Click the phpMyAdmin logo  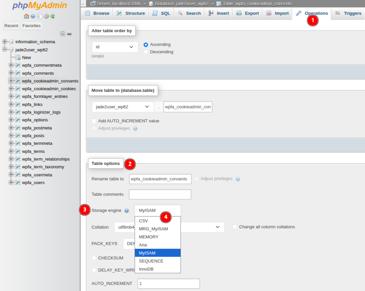(40, 5)
